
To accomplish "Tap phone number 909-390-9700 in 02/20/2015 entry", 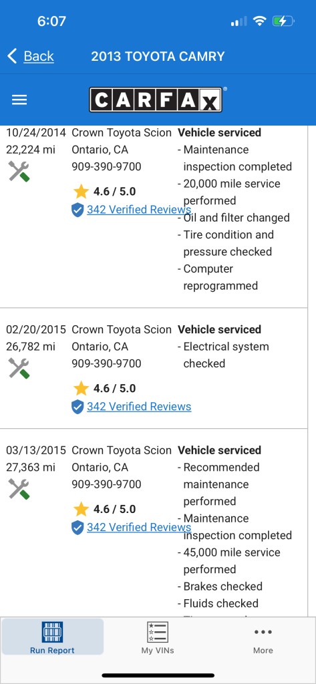I will click(x=106, y=363).
